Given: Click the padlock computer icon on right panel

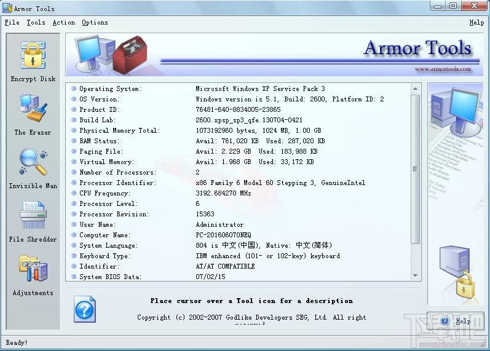Looking at the screenshot, I should [x=457, y=271].
